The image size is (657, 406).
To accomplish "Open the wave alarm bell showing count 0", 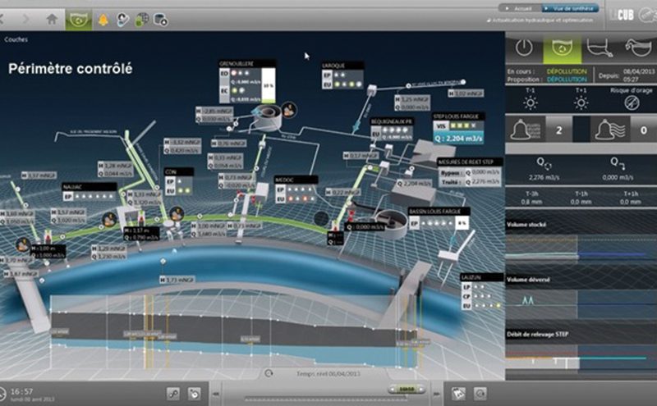I will (x=601, y=130).
